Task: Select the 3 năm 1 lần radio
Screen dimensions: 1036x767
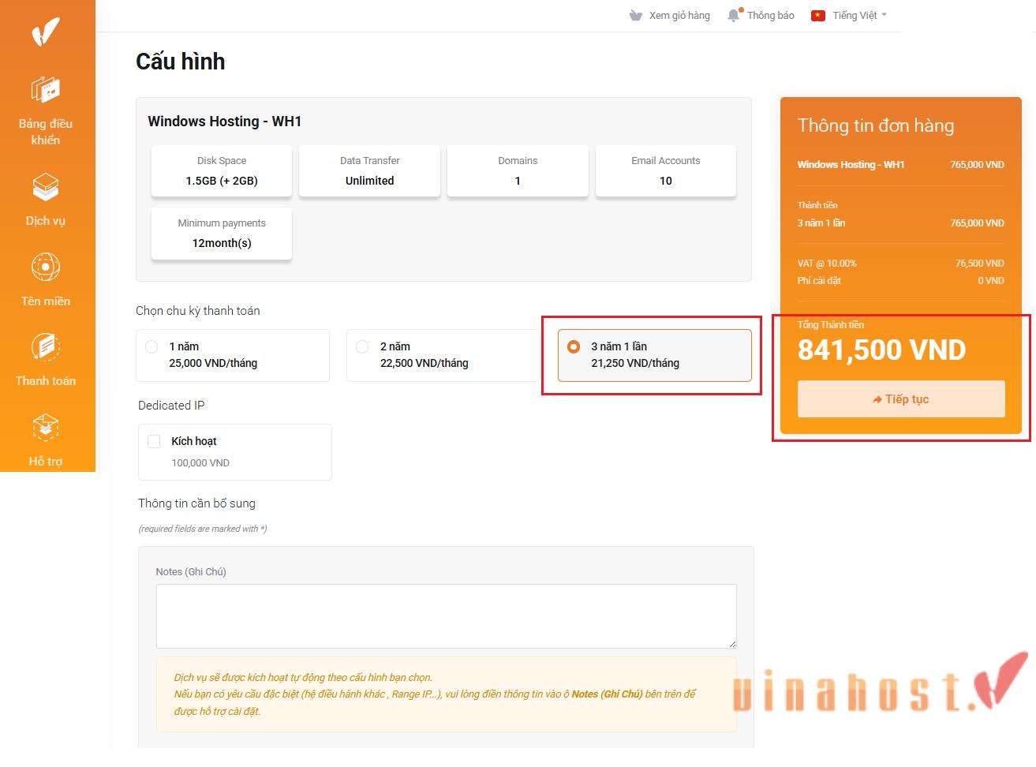Action: [x=574, y=346]
